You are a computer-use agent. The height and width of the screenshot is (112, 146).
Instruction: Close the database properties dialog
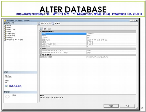pos(136,21)
